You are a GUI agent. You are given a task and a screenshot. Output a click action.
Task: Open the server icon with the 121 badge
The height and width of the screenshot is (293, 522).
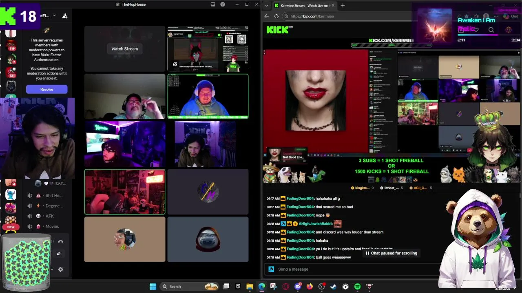11,72
